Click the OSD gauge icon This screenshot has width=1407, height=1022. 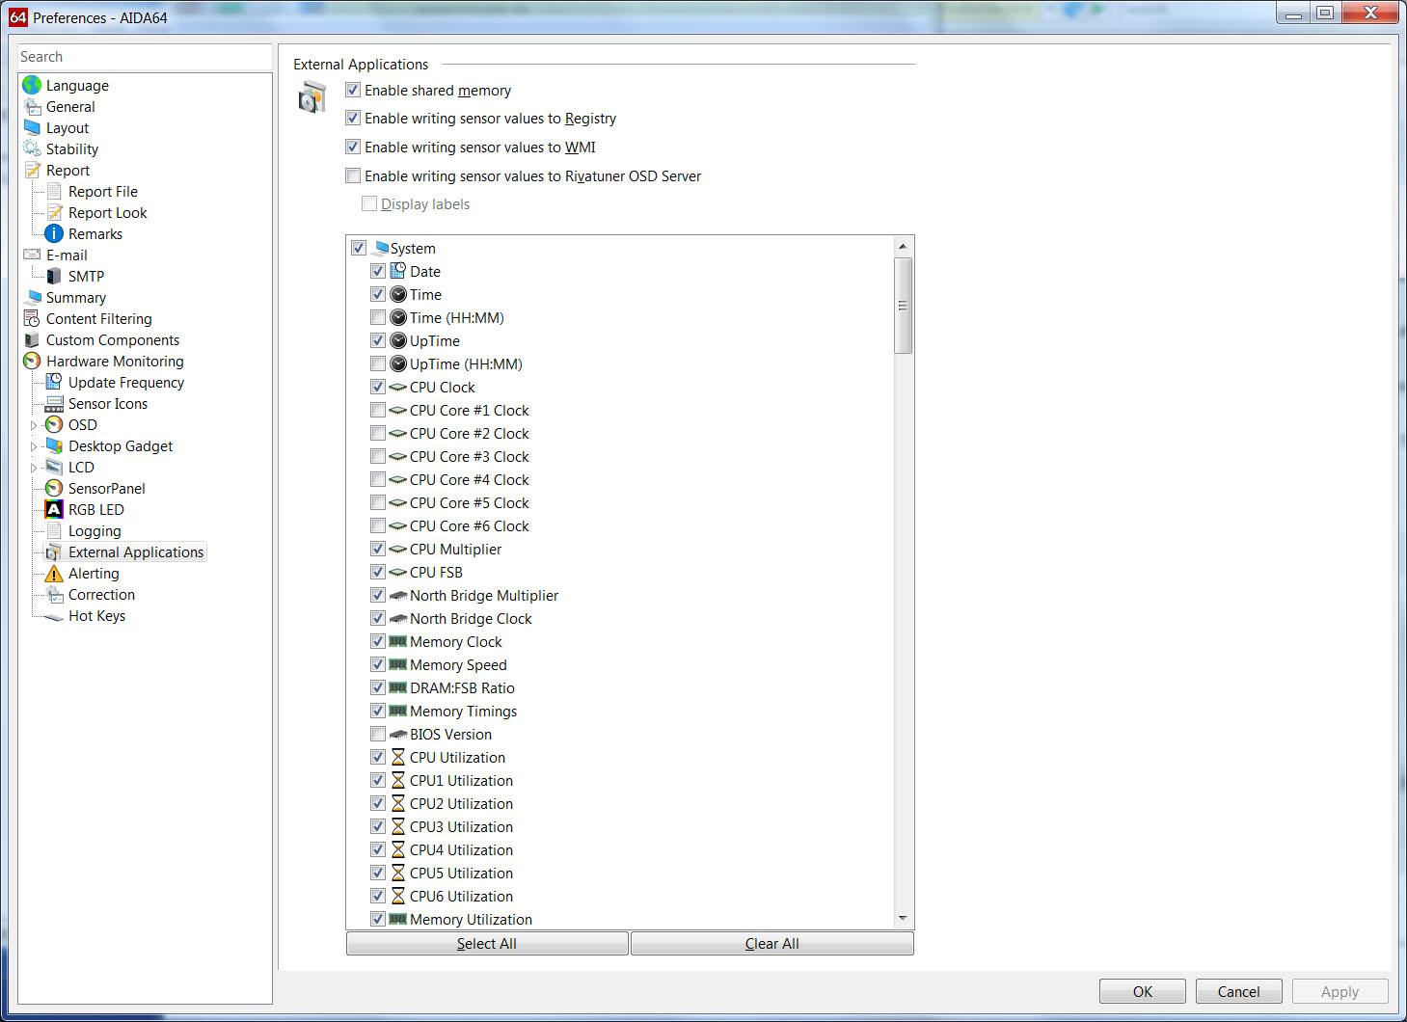click(x=54, y=425)
